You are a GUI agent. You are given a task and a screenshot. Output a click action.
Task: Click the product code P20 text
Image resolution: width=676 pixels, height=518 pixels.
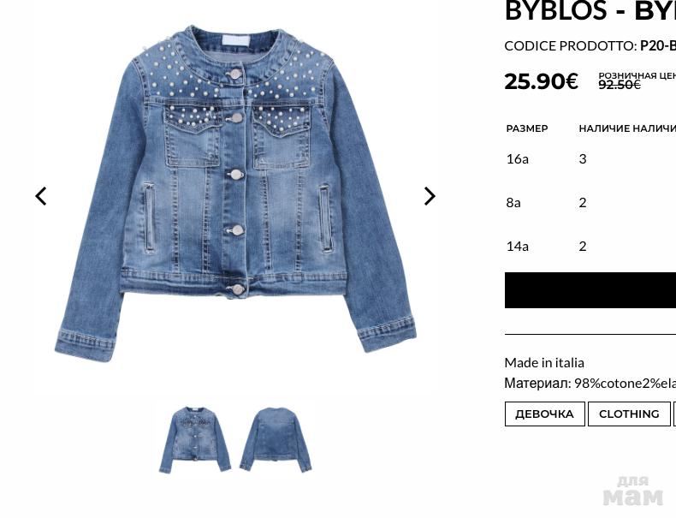658,45
